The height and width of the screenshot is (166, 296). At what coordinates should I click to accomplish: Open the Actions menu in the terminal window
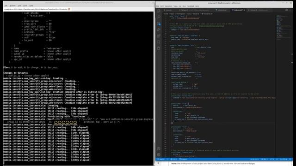pyautogui.click(x=12, y=6)
